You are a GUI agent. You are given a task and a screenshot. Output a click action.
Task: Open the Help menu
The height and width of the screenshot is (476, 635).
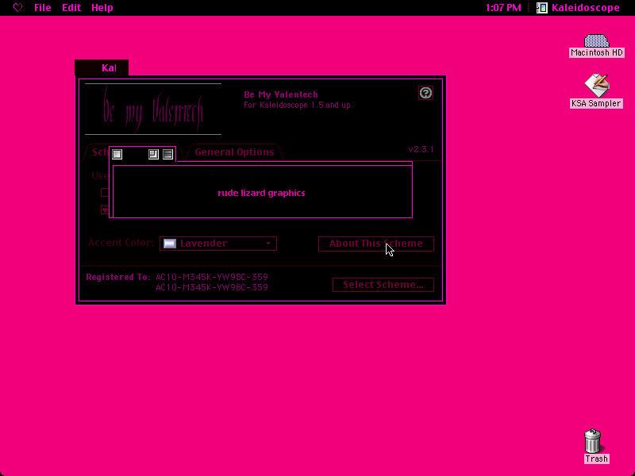(102, 8)
